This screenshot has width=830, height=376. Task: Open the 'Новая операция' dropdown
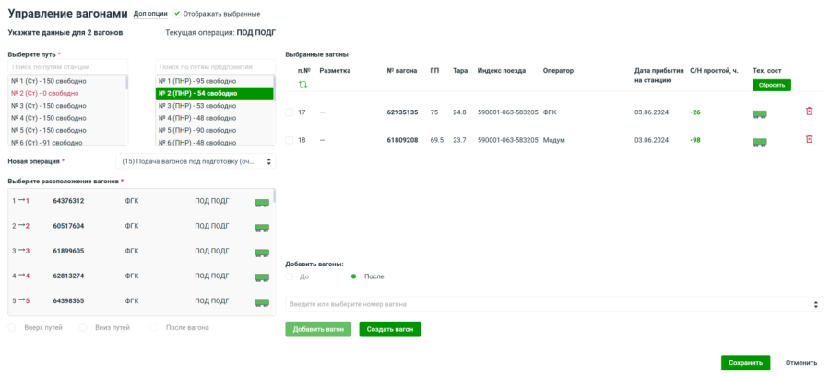tap(197, 161)
